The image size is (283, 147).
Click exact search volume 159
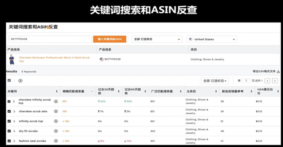coord(64,111)
